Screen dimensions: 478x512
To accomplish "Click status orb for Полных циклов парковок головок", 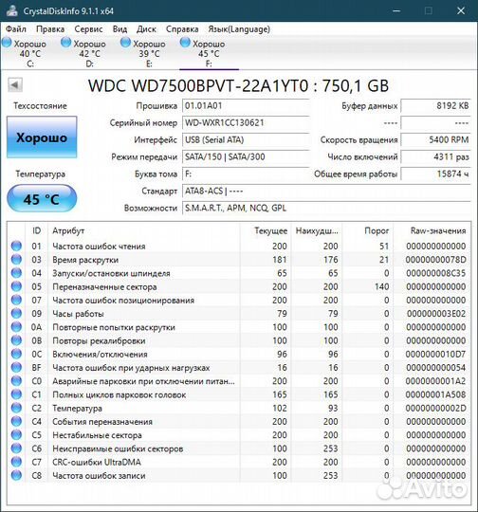I will [16, 394].
